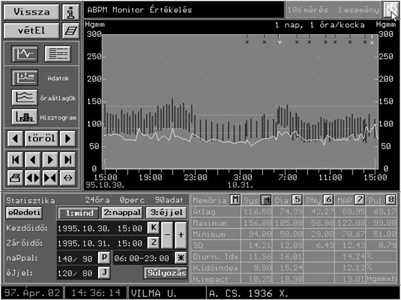The image size is (401, 300).
Task: Click the töröl delete button
Action: (42, 139)
